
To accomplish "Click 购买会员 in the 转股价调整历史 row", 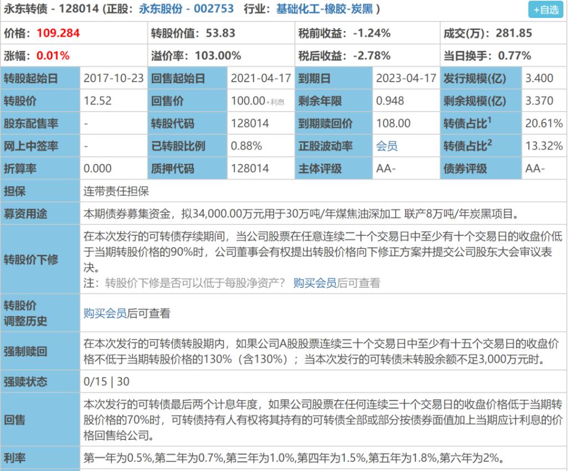I will [105, 313].
